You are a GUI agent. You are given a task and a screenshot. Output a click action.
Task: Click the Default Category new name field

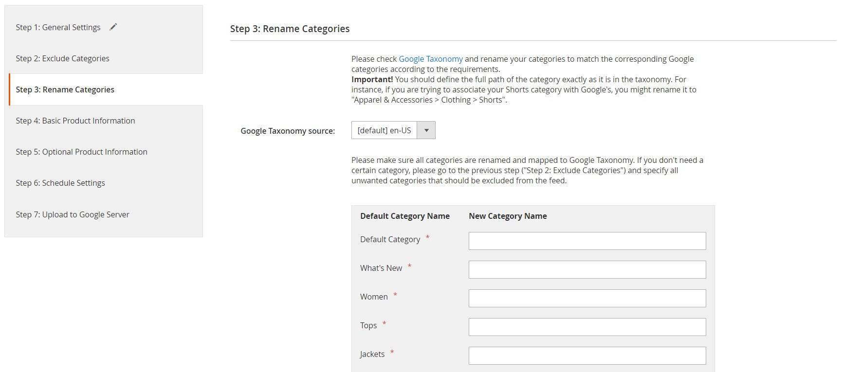coord(586,241)
